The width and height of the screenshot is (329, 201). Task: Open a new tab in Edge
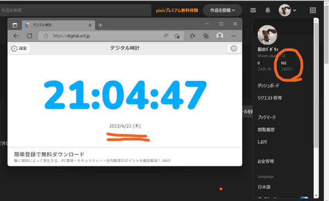click(x=100, y=25)
